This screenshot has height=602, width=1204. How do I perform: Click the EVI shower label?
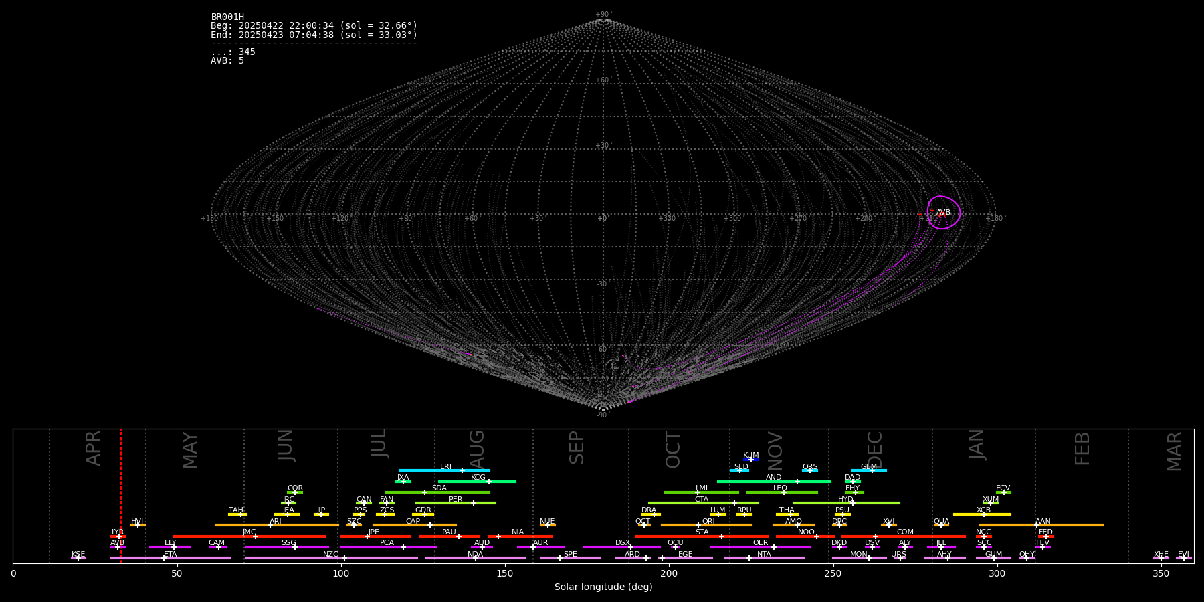[x=1184, y=555]
